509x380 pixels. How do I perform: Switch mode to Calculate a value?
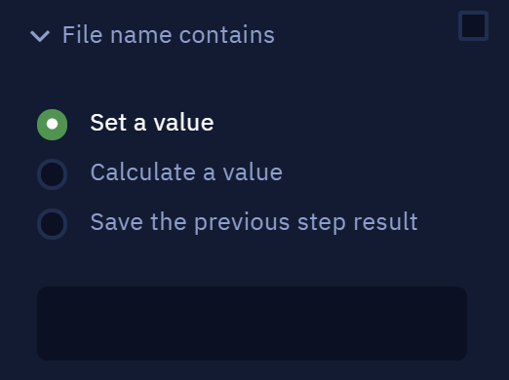(52, 174)
